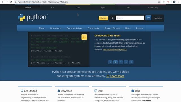
Task: Follow the Learn More link
Action: (117, 76)
